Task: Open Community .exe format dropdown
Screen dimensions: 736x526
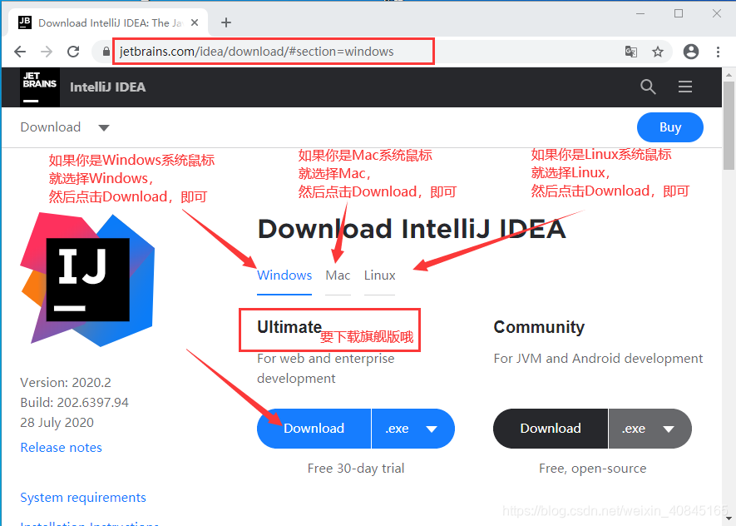Action: (x=650, y=429)
